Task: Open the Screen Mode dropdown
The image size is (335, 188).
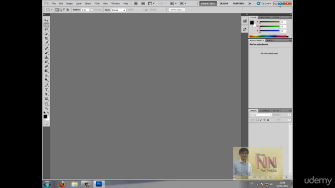Action: point(183,4)
